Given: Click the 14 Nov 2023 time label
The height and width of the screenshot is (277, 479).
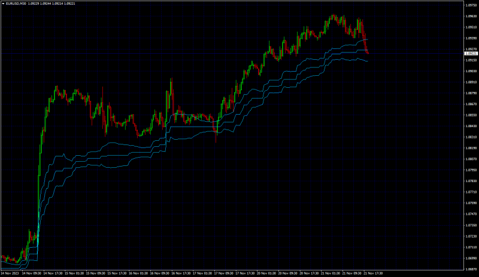Looking at the screenshot, I should (10, 273).
